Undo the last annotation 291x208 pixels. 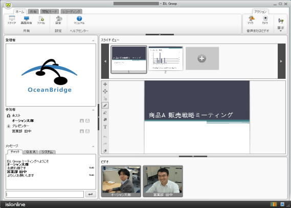pyautogui.click(x=105, y=137)
